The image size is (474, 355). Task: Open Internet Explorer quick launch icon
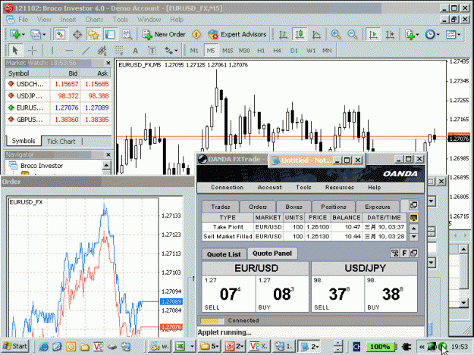(x=44, y=347)
